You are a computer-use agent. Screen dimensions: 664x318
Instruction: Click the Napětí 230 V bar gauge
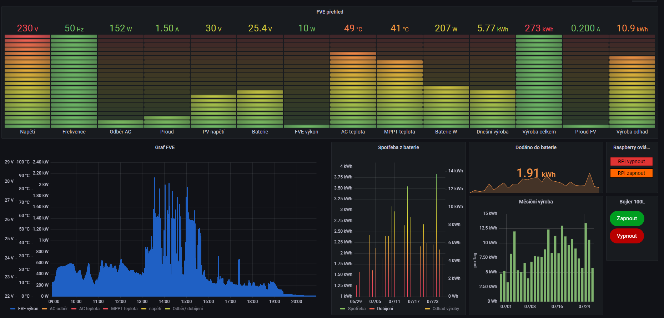click(x=27, y=81)
